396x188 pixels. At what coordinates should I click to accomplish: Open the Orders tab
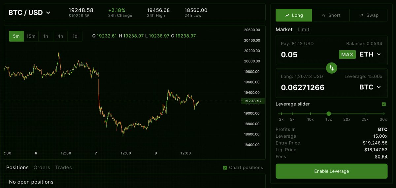42,168
